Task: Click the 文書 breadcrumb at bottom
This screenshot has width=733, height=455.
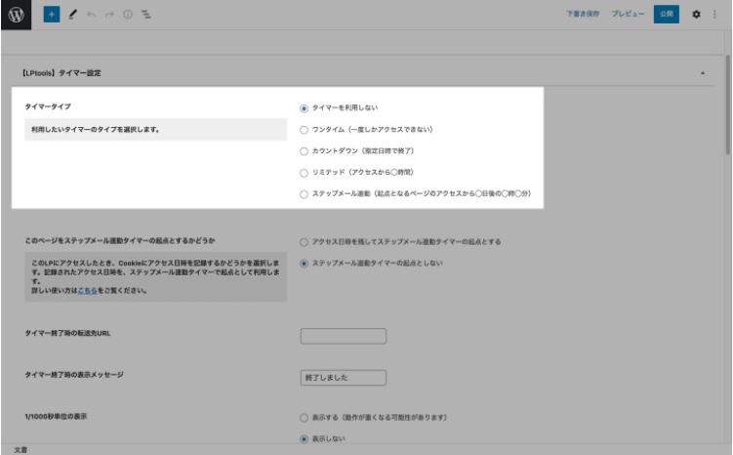Action: 20,450
